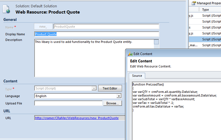221x140 pixels.
Task: Open the Language dropdown
Action: (119, 96)
